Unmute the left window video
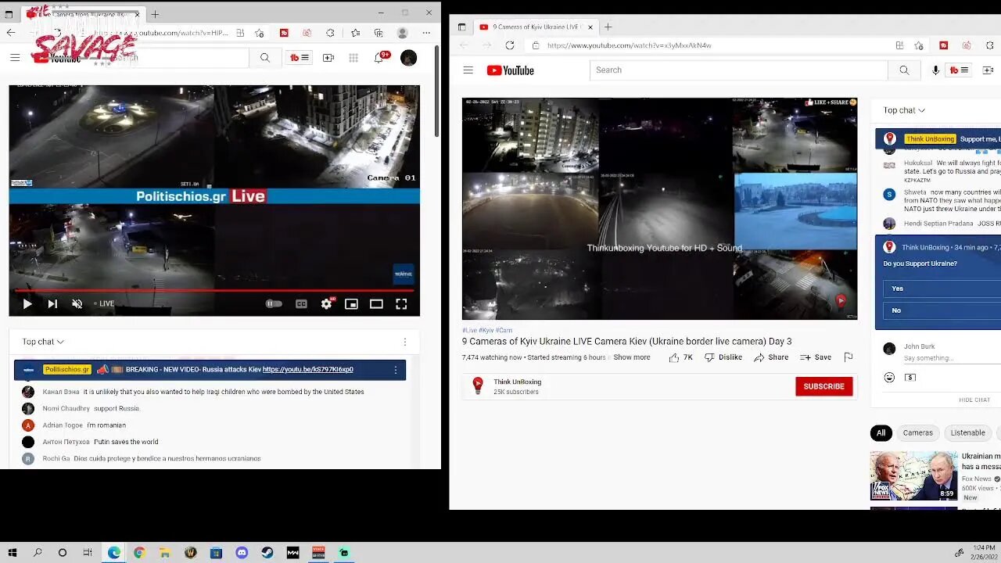 77,304
